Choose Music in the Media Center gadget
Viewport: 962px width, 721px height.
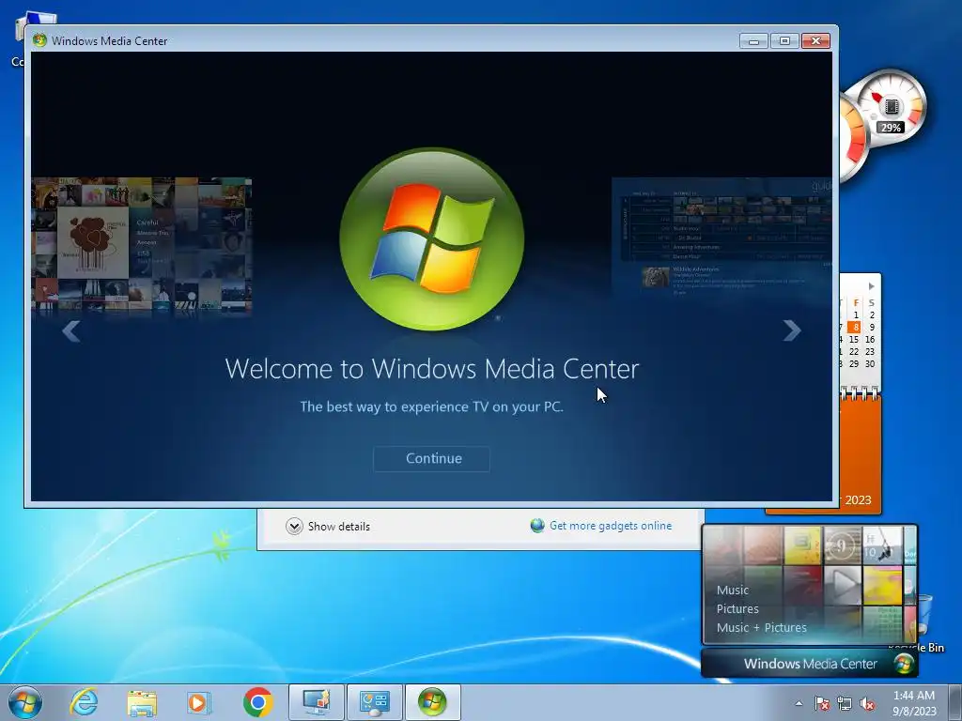[x=733, y=590]
